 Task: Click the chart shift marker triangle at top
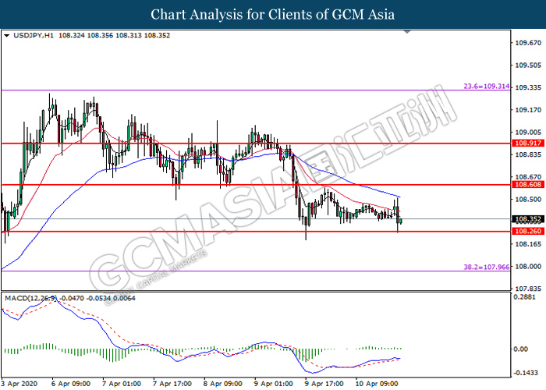pyautogui.click(x=407, y=32)
